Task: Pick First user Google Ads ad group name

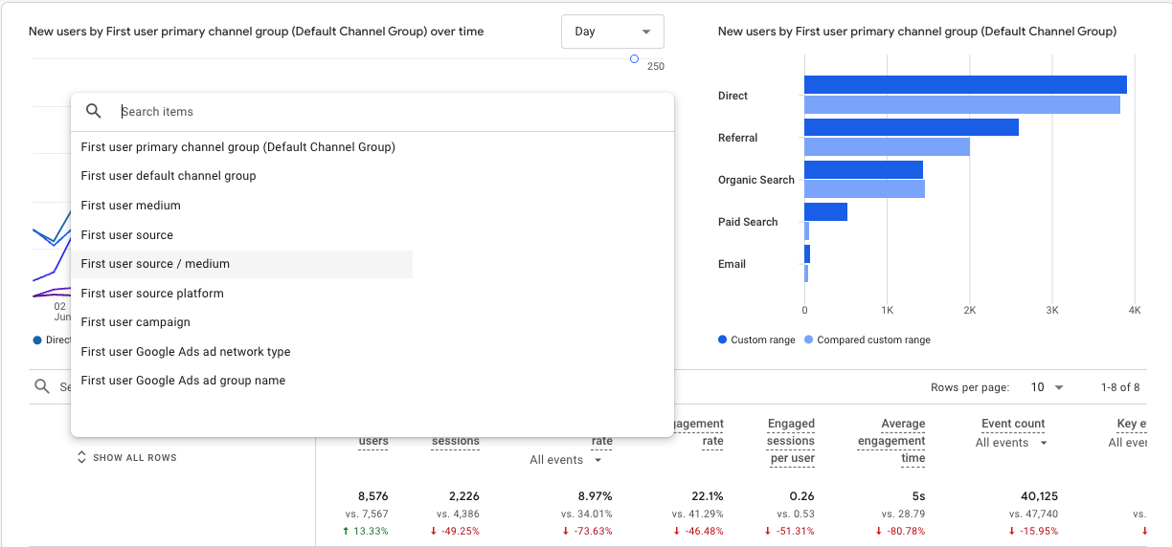Action: pyautogui.click(x=183, y=381)
